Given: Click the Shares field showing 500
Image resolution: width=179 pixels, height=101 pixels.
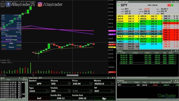Looking at the screenshot, I should [60, 84].
